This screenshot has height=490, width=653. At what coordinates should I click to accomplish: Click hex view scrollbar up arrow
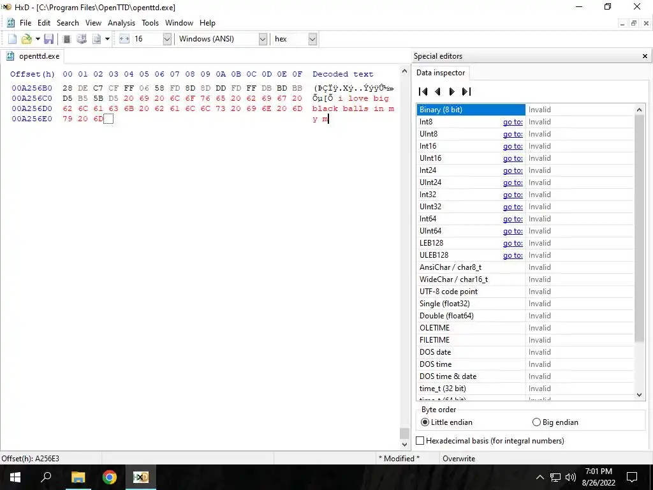(404, 71)
